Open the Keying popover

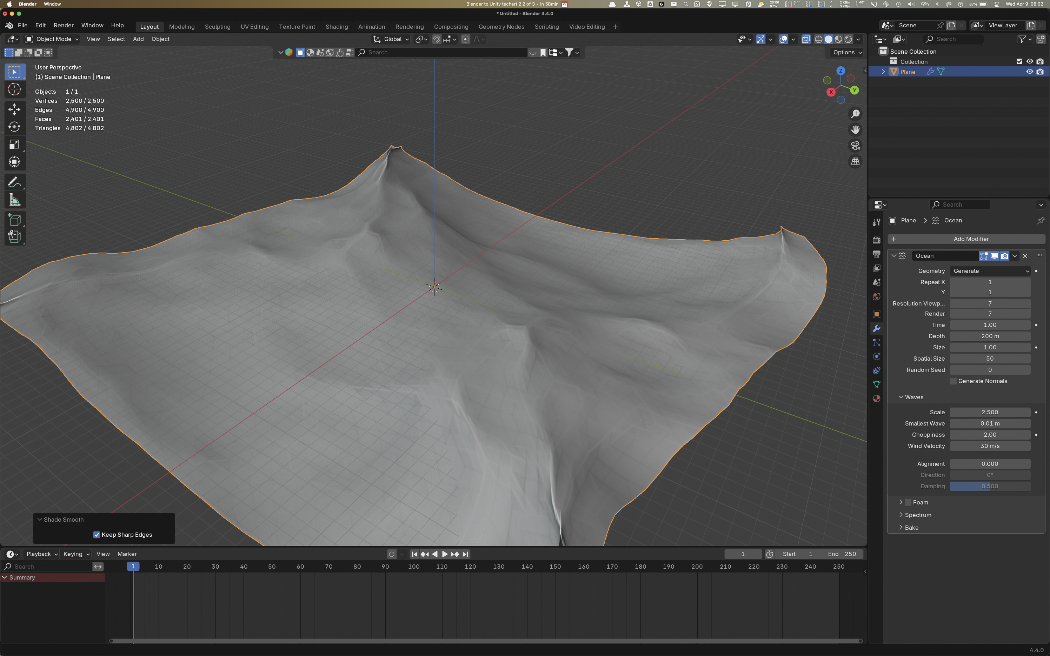pyautogui.click(x=76, y=554)
